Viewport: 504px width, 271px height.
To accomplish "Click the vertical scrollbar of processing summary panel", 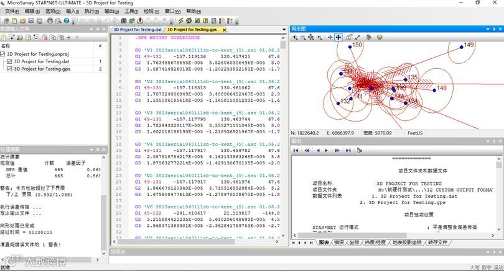I will [103, 205].
